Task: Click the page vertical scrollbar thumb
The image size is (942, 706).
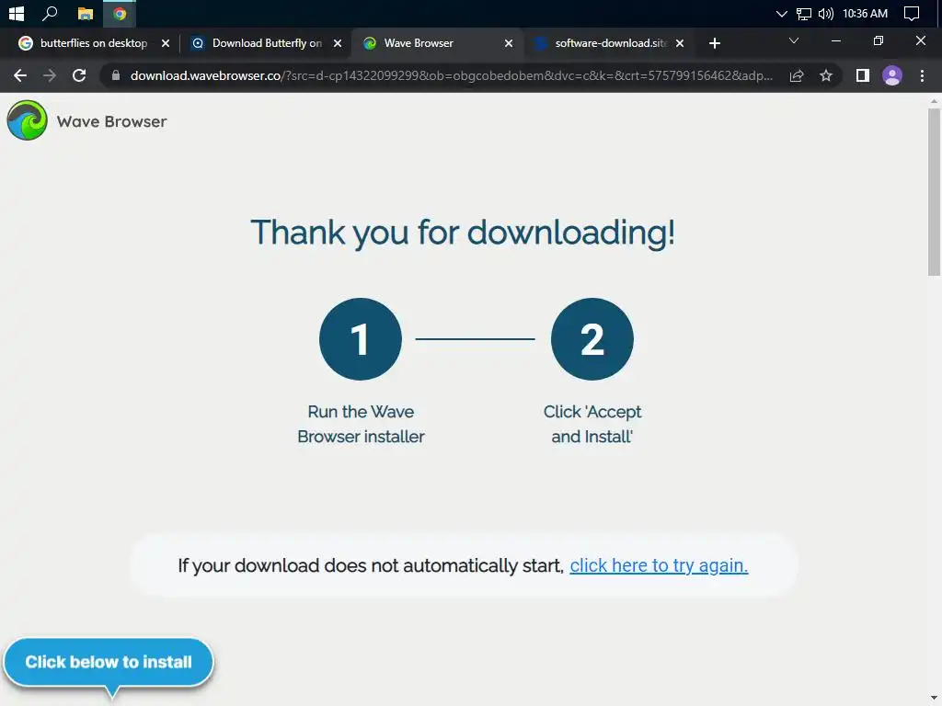Action: pyautogui.click(x=934, y=192)
